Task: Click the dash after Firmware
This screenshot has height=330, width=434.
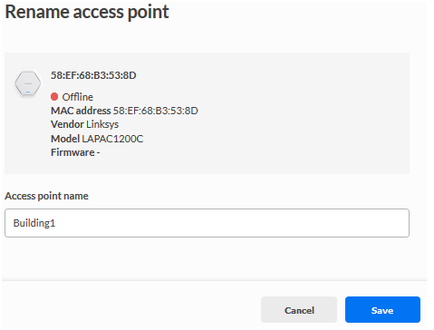Action: click(98, 153)
